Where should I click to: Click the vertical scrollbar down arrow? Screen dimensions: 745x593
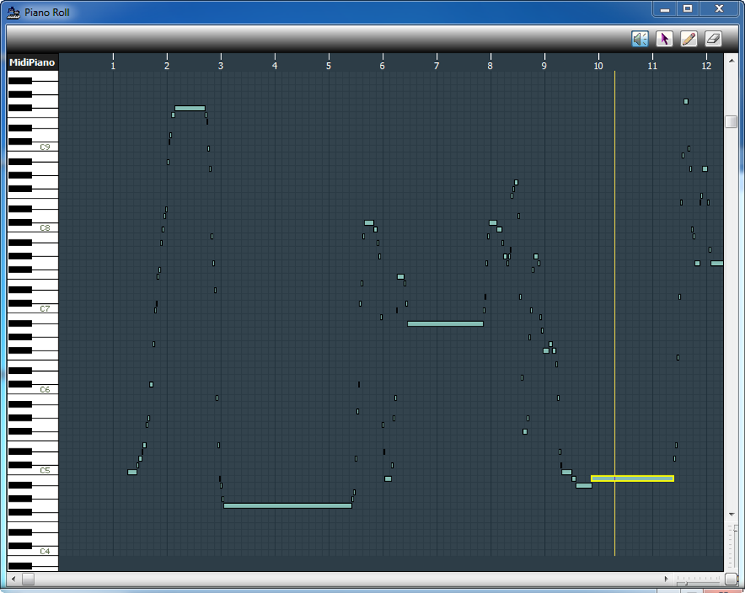pos(731,514)
